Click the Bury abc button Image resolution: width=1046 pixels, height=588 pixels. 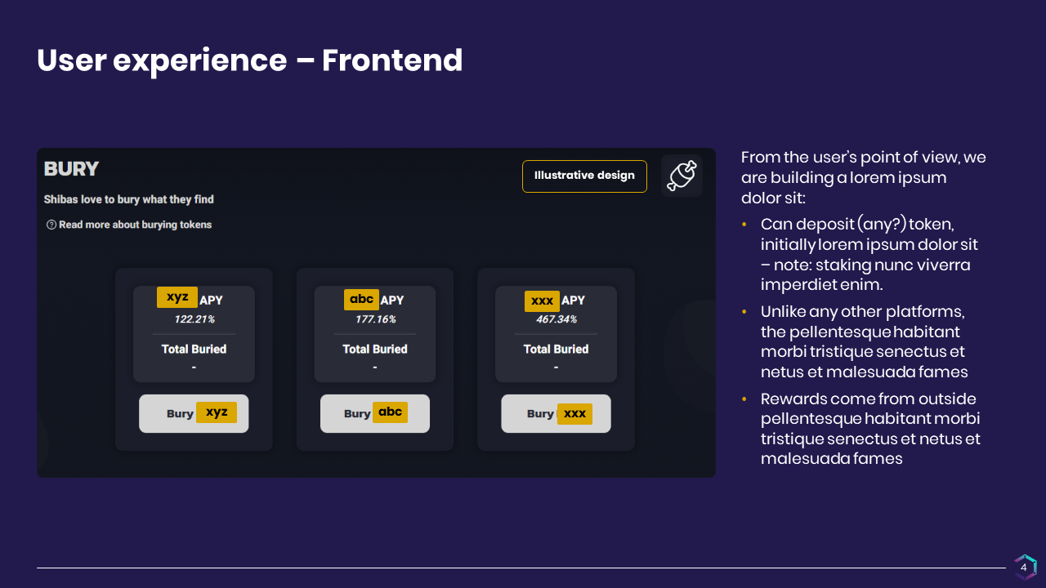(375, 413)
